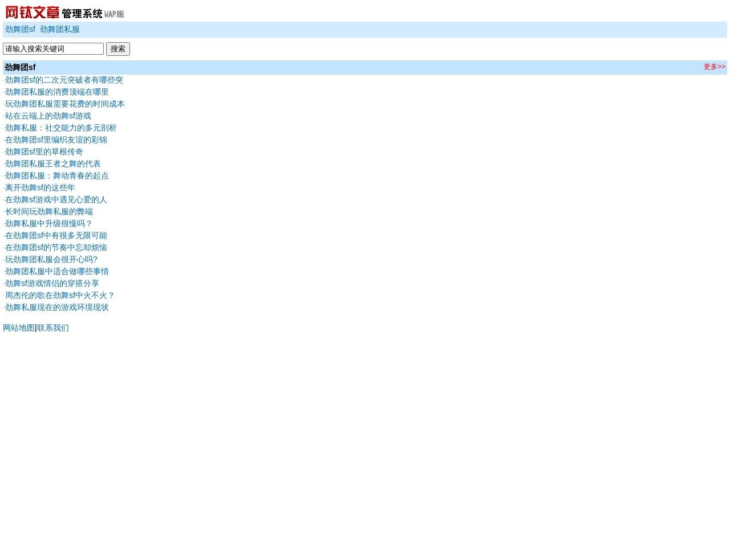Open article 劲舞私服：社交能力的多元剖析
Screen dimensions: 730x547
pyautogui.click(x=60, y=128)
